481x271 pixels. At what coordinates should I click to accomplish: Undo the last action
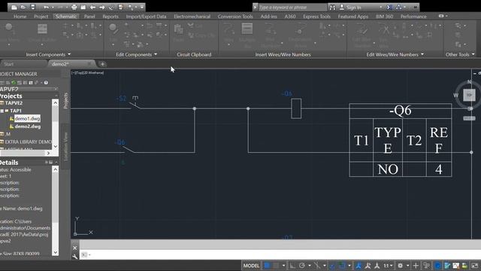[46, 7]
